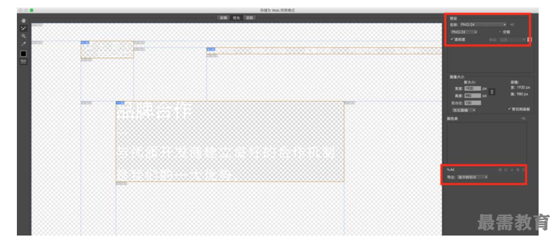Image resolution: width=553 pixels, height=242 pixels.
Task: Select the Eyedropper tool
Action: tap(24, 44)
